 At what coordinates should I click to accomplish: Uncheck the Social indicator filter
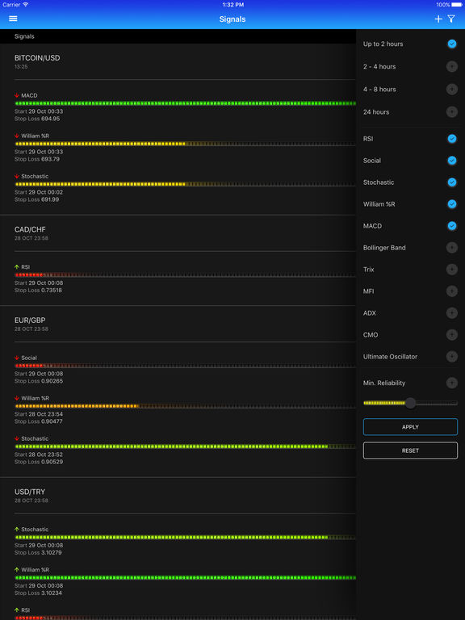(452, 161)
